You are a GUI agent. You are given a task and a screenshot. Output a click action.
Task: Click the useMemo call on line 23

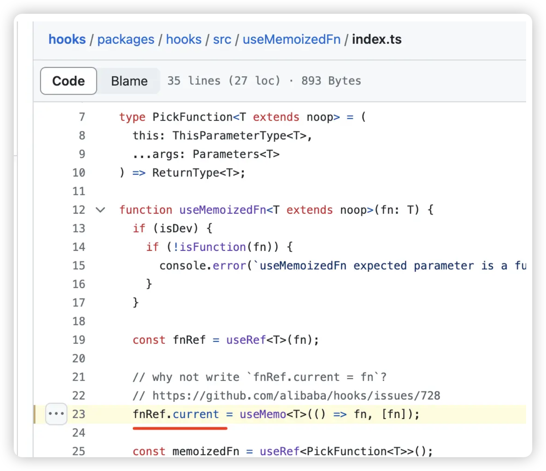(x=263, y=414)
